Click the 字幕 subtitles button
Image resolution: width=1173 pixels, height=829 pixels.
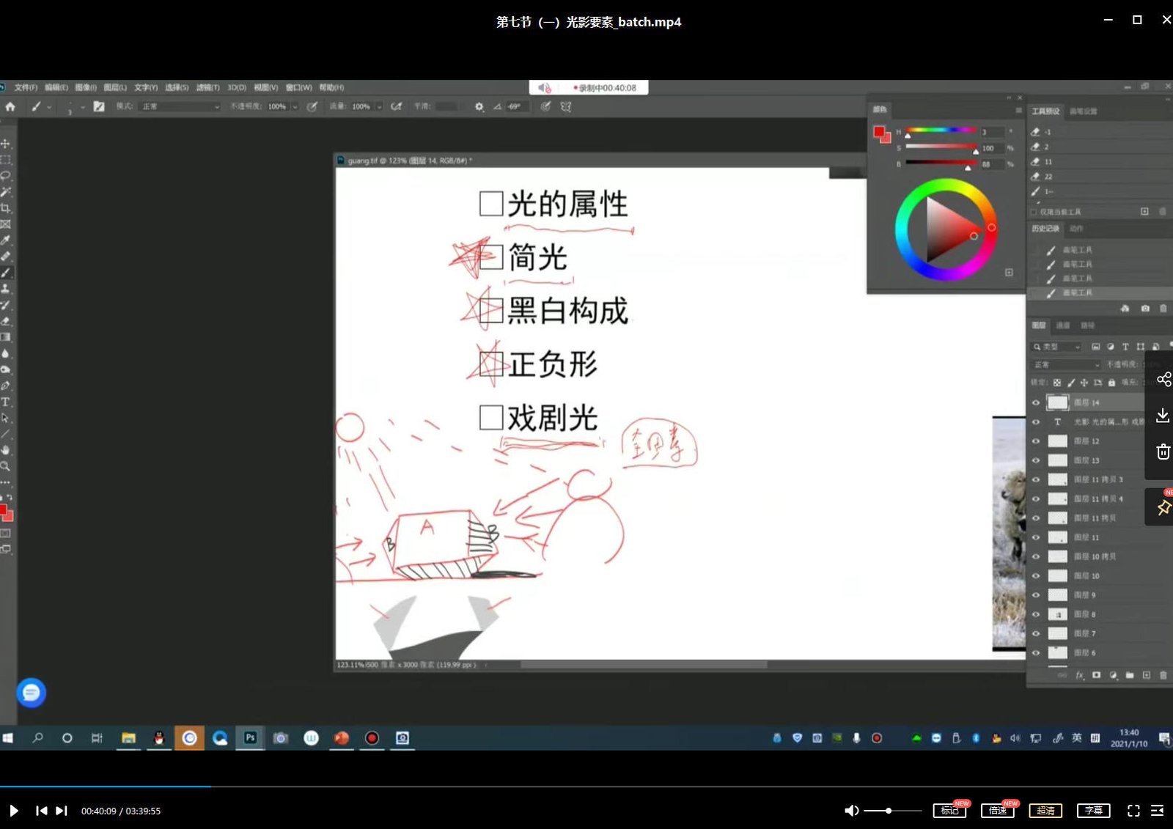coord(1093,811)
